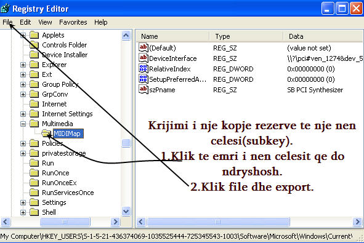Click the values pane scroll right arrow
The image size is (364, 243).
[357, 222]
